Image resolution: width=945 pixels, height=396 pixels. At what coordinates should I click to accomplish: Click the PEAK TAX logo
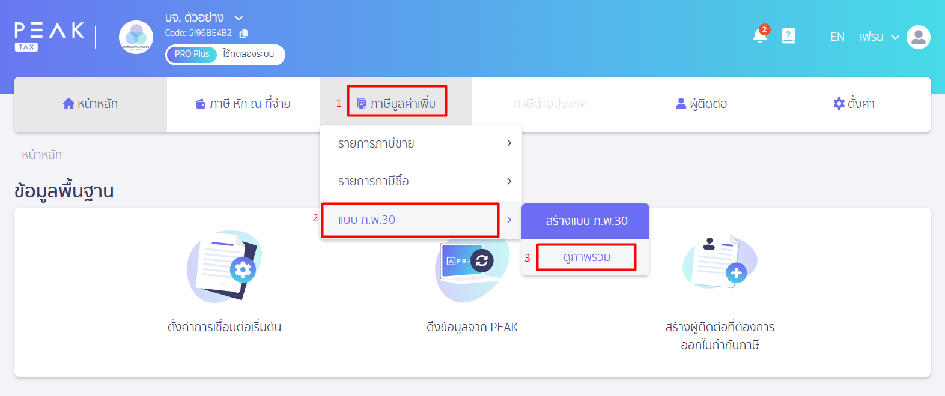(x=49, y=37)
